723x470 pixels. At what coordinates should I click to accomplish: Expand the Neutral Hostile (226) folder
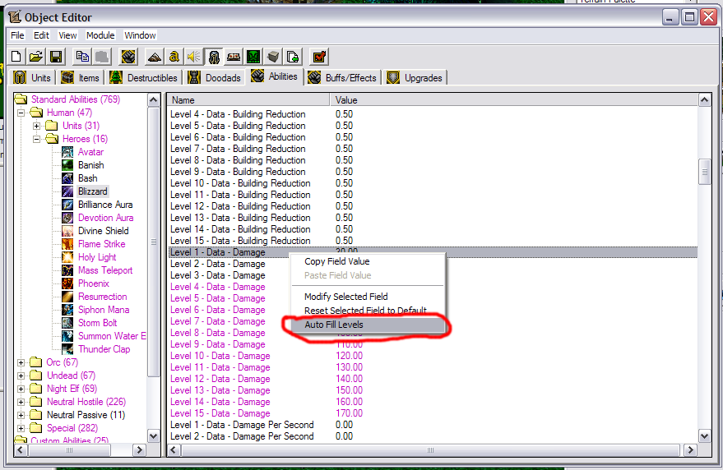pos(21,402)
